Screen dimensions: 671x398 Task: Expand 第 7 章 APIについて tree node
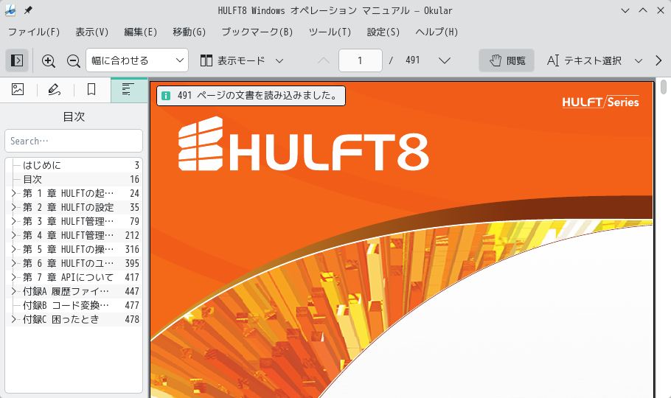click(14, 277)
